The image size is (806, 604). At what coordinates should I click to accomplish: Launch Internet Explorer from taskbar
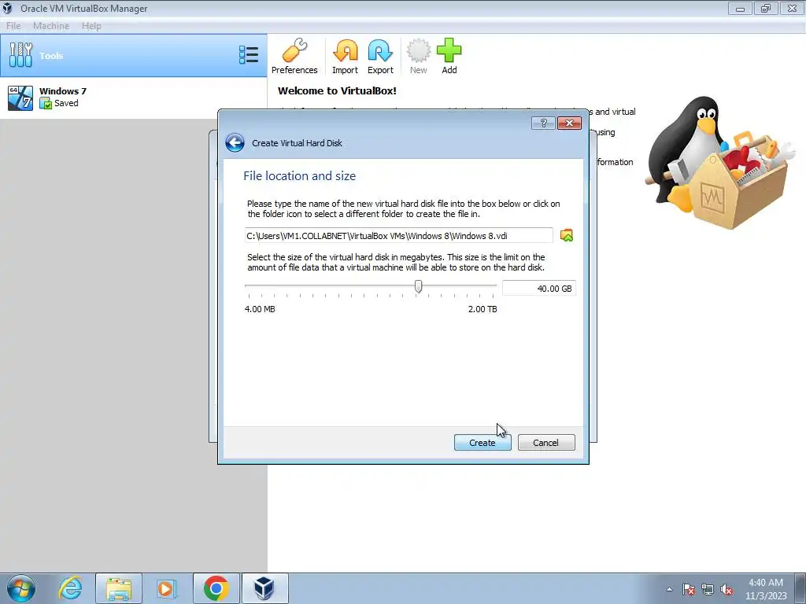coord(70,588)
